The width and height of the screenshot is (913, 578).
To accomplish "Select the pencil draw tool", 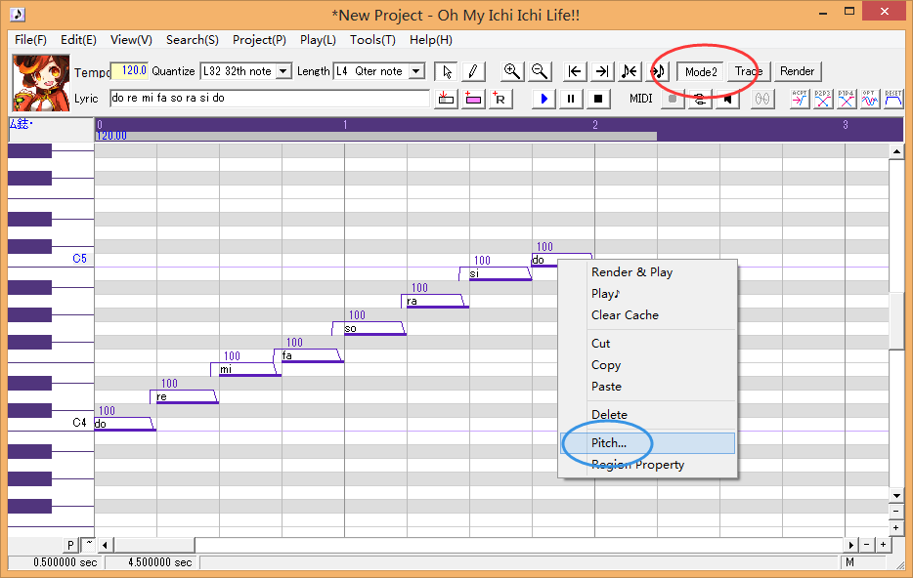I will [x=471, y=71].
